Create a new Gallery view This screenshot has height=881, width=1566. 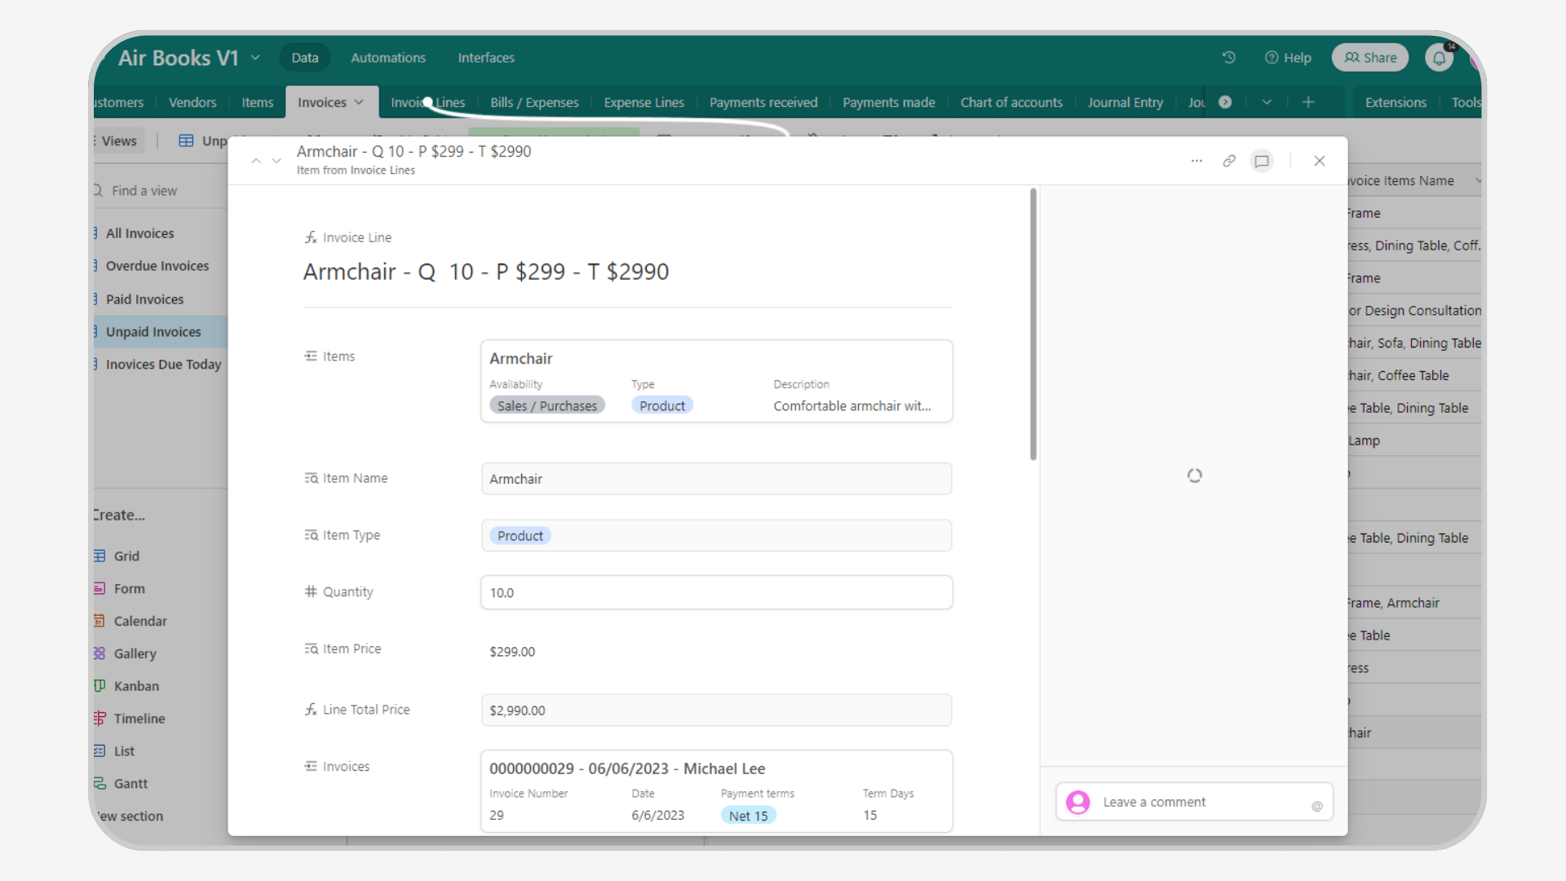(135, 653)
